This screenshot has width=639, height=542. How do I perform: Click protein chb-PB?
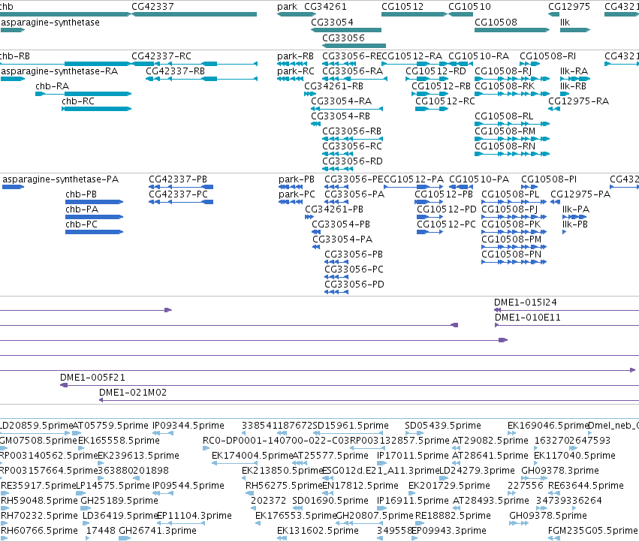[81, 194]
